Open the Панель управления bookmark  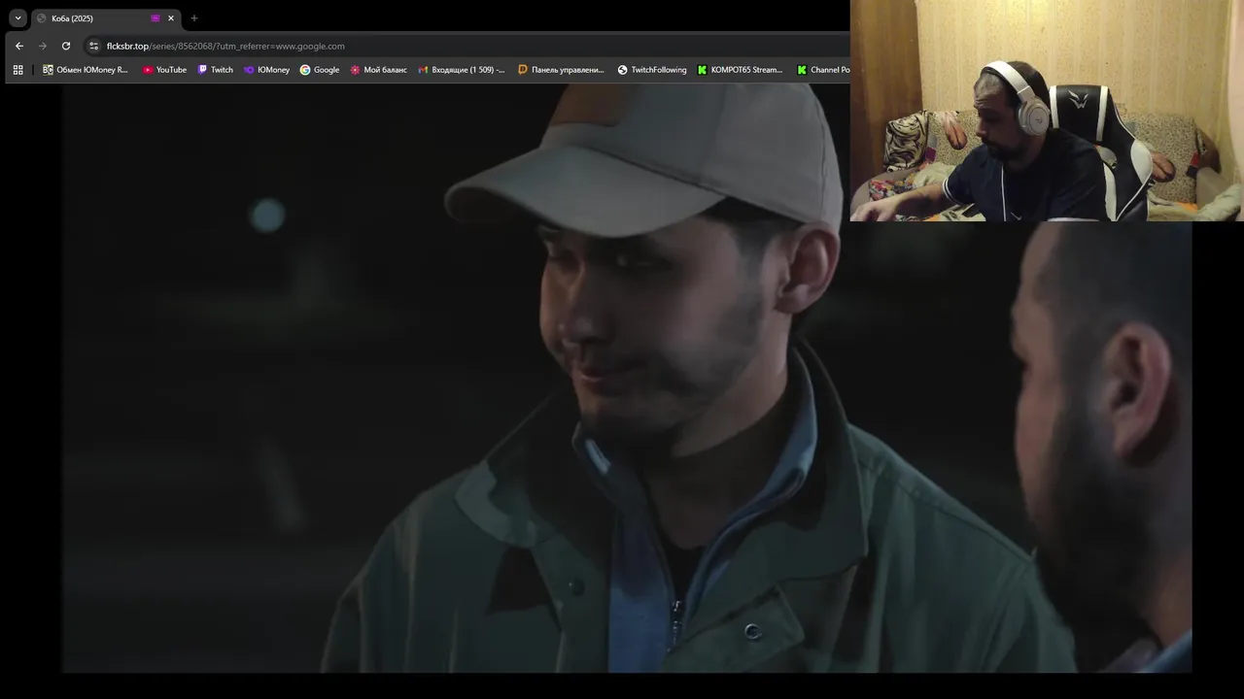561,70
